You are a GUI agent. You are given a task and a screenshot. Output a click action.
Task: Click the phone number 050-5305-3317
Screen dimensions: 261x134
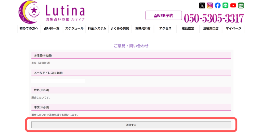coord(214,18)
